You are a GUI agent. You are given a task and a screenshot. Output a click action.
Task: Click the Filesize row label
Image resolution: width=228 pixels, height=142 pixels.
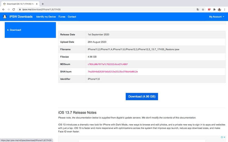(64, 57)
